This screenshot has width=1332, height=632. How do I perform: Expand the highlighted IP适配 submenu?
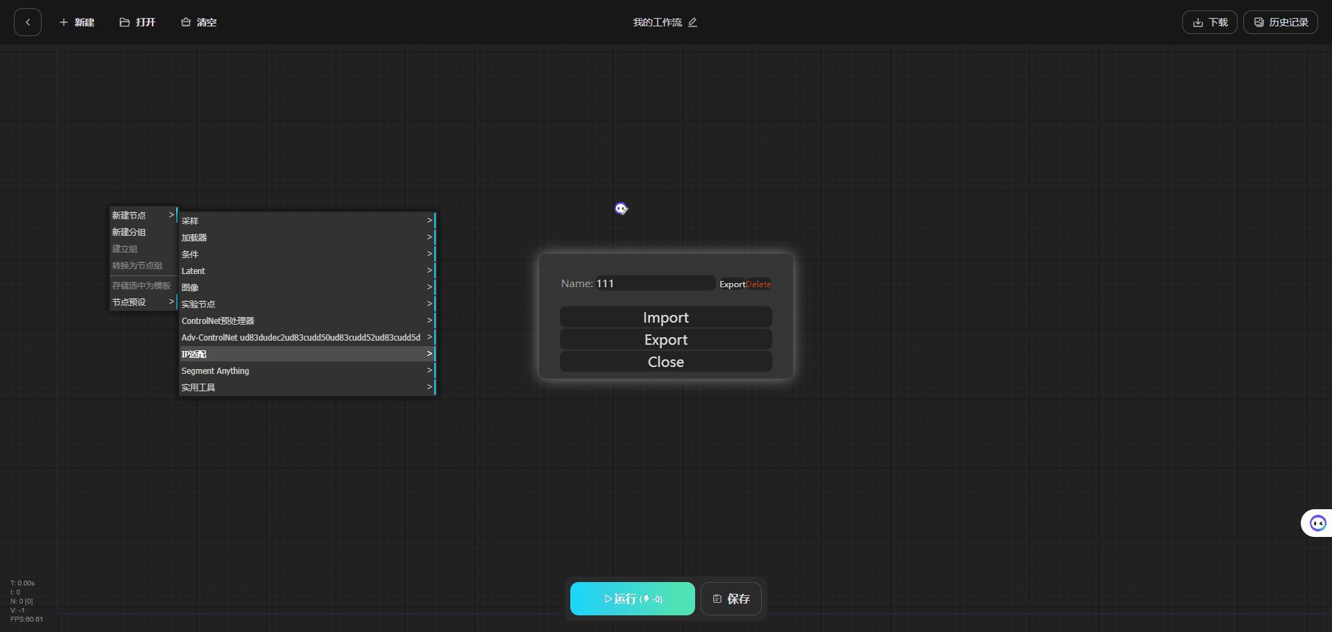click(x=307, y=354)
